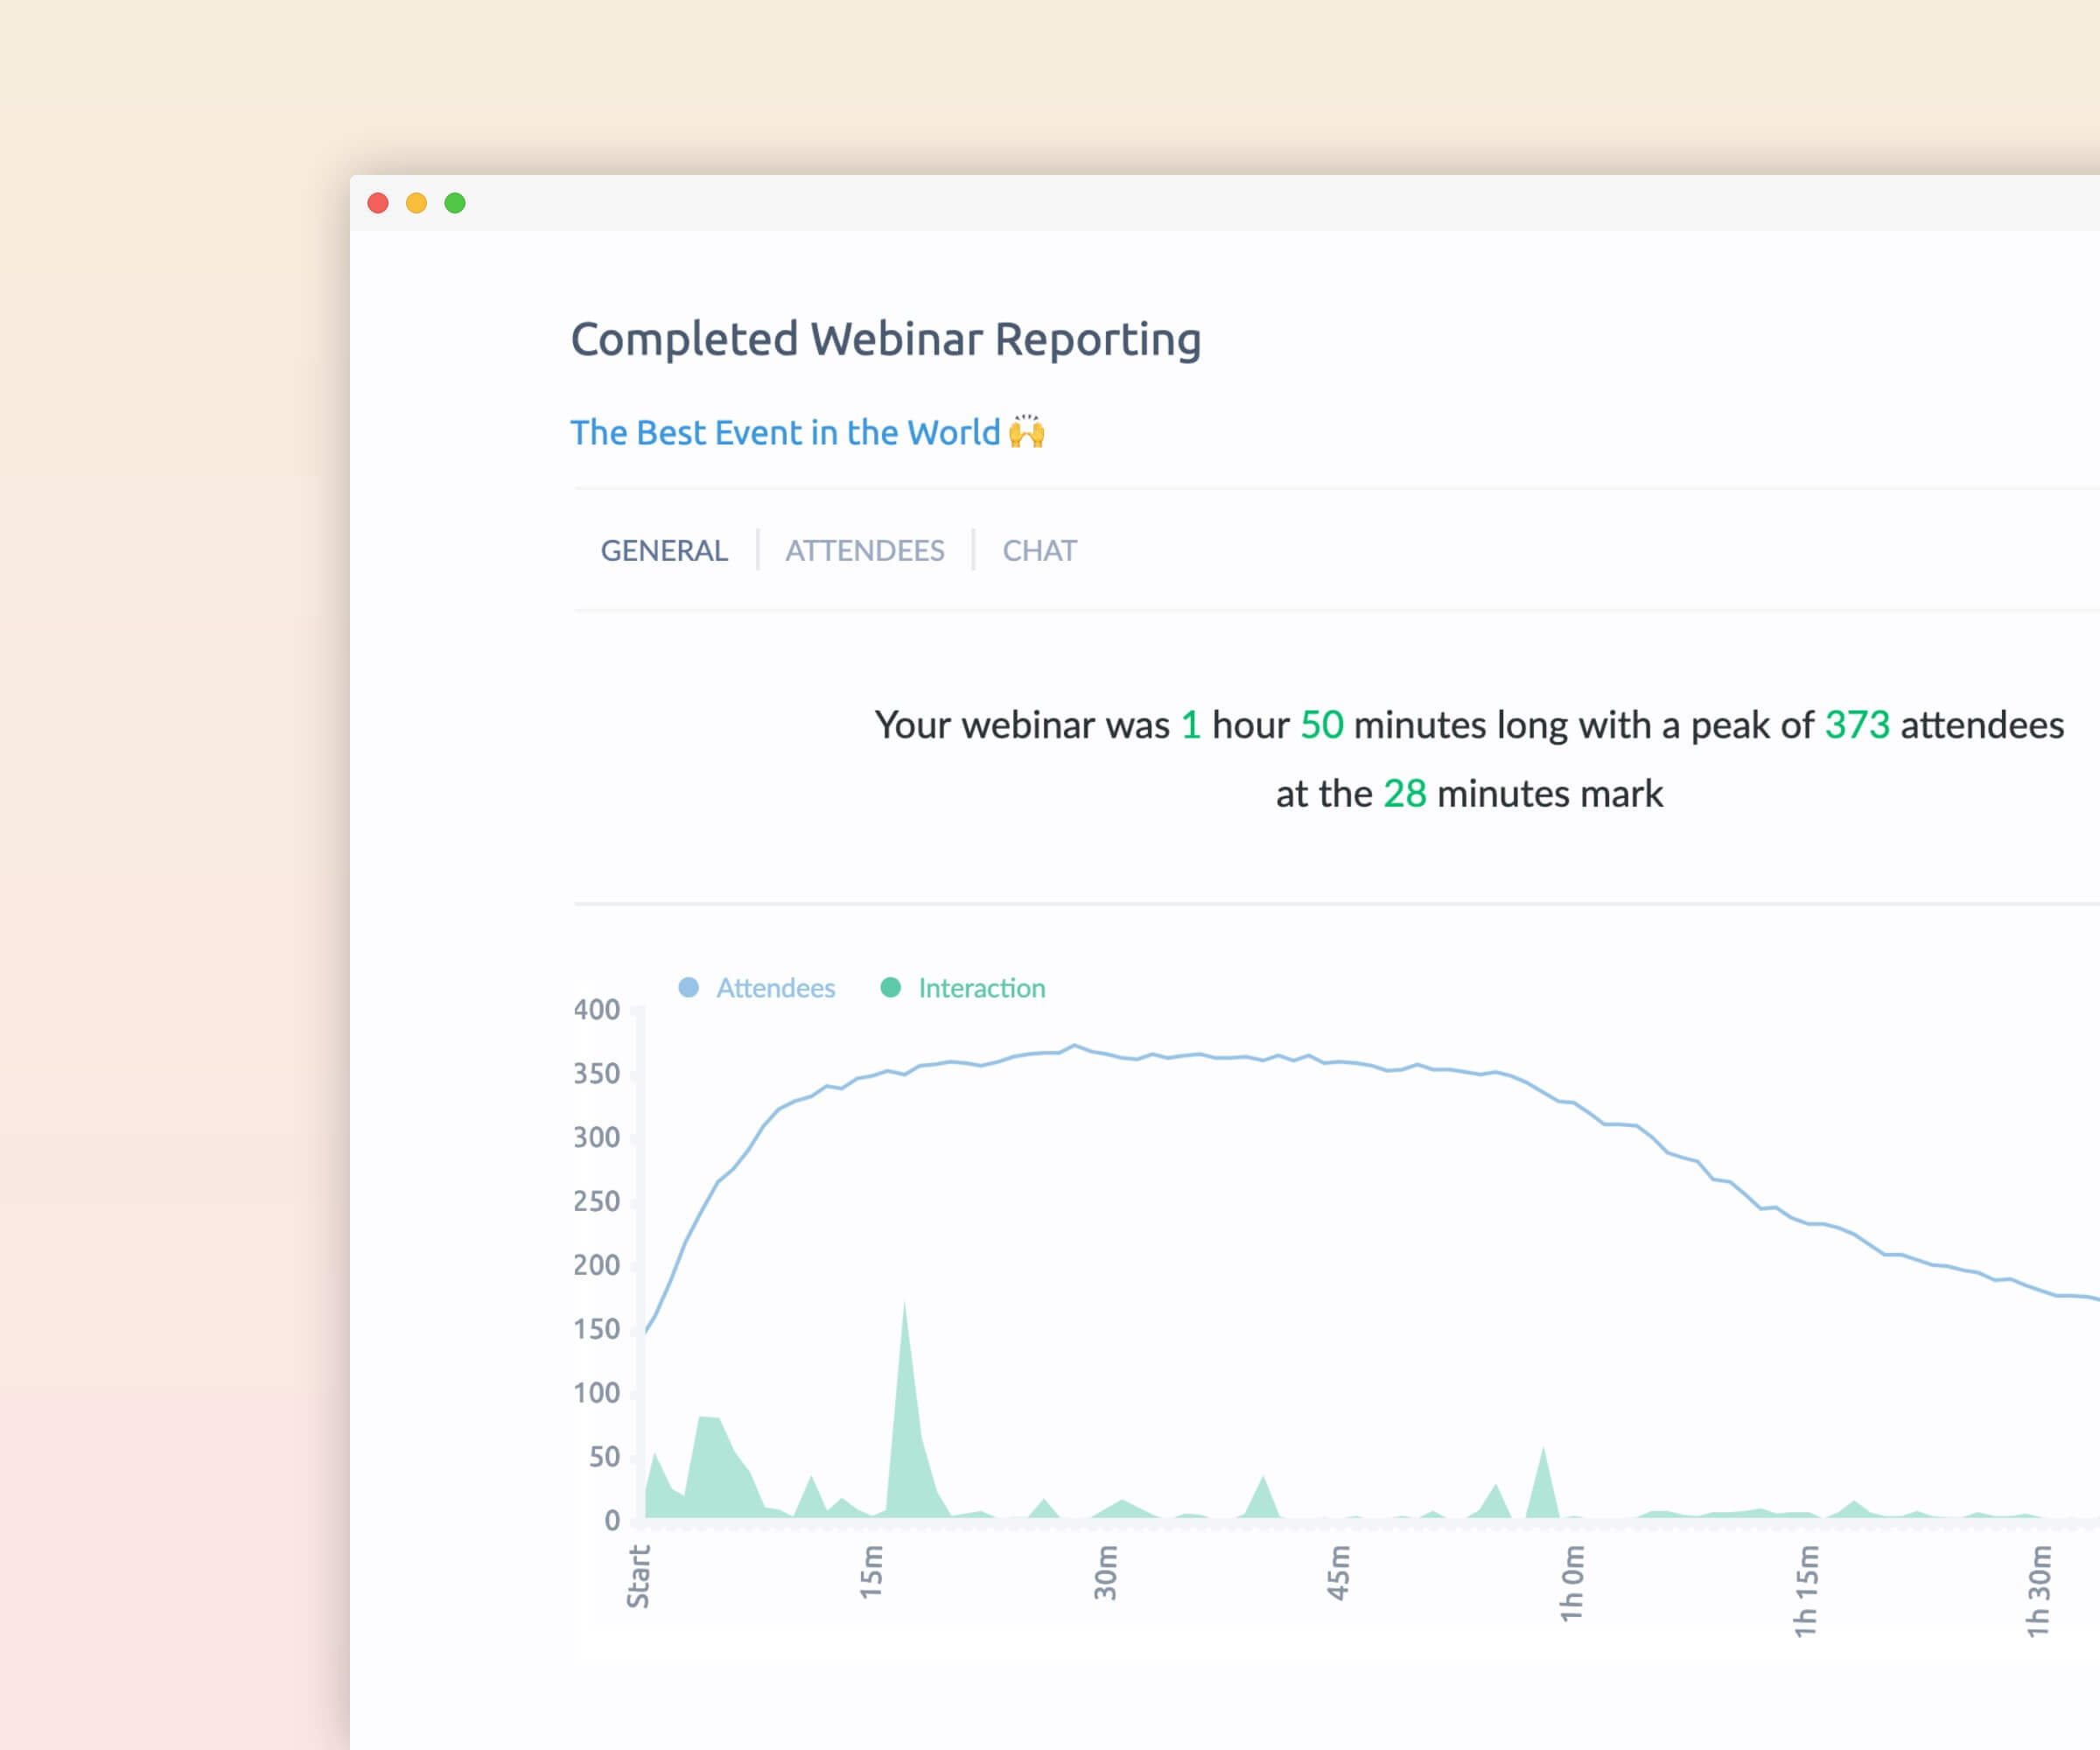2100x1750 pixels.
Task: Select the GENERAL tab
Action: [664, 550]
